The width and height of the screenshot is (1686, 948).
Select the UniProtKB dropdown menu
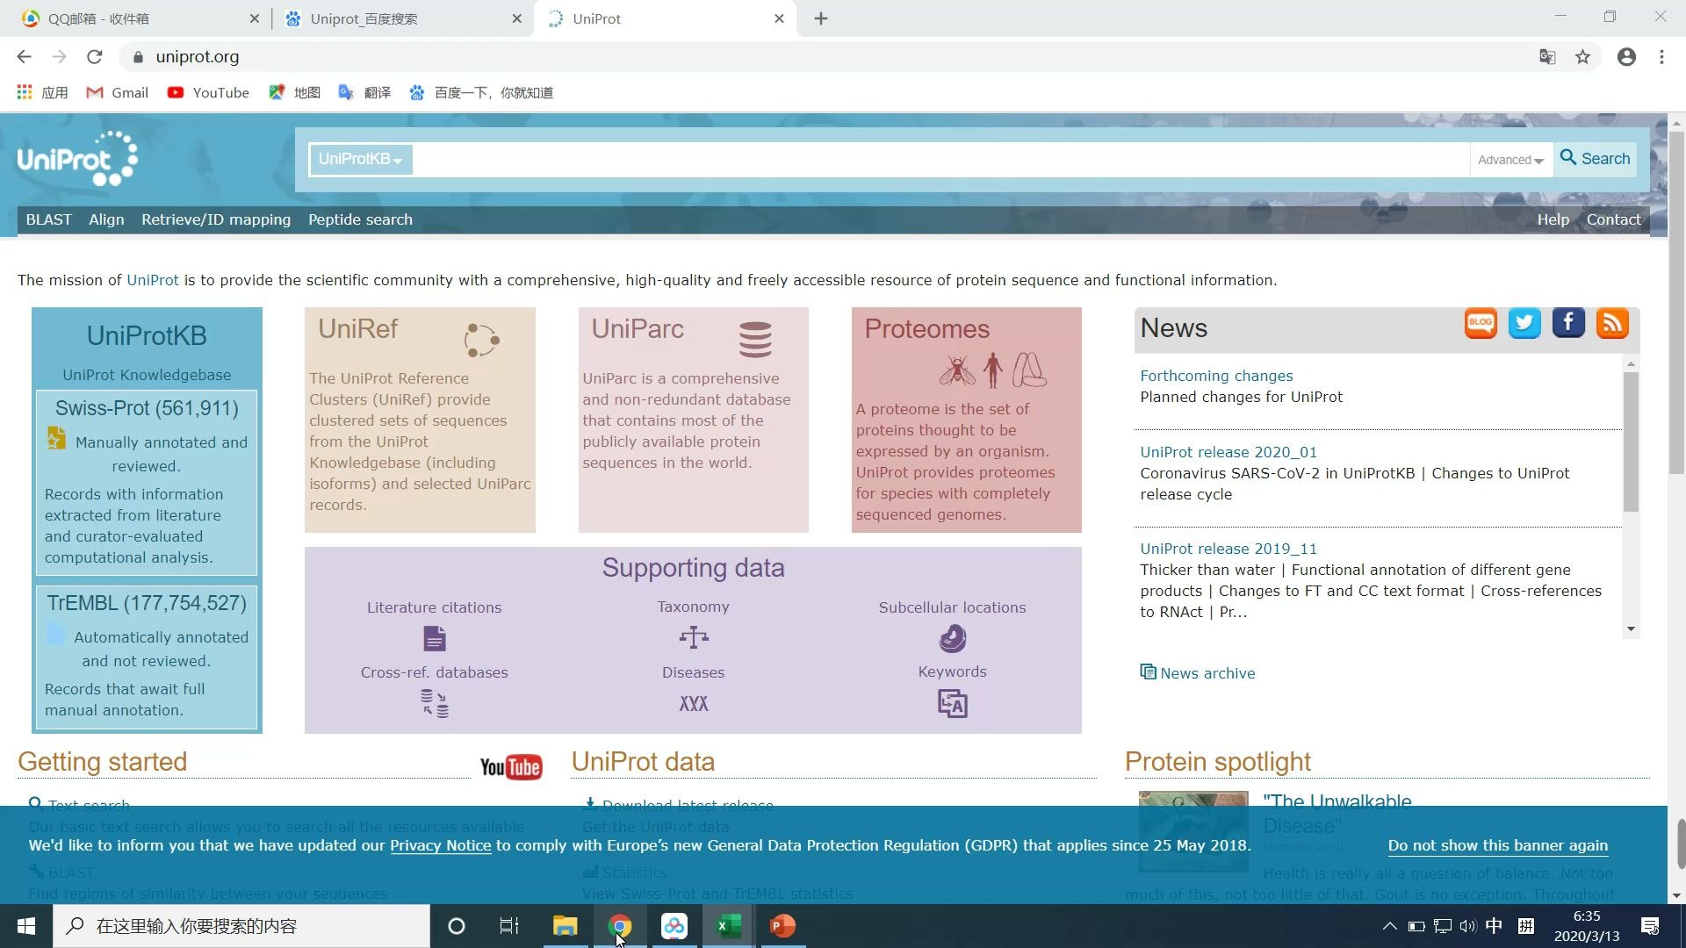pos(359,159)
